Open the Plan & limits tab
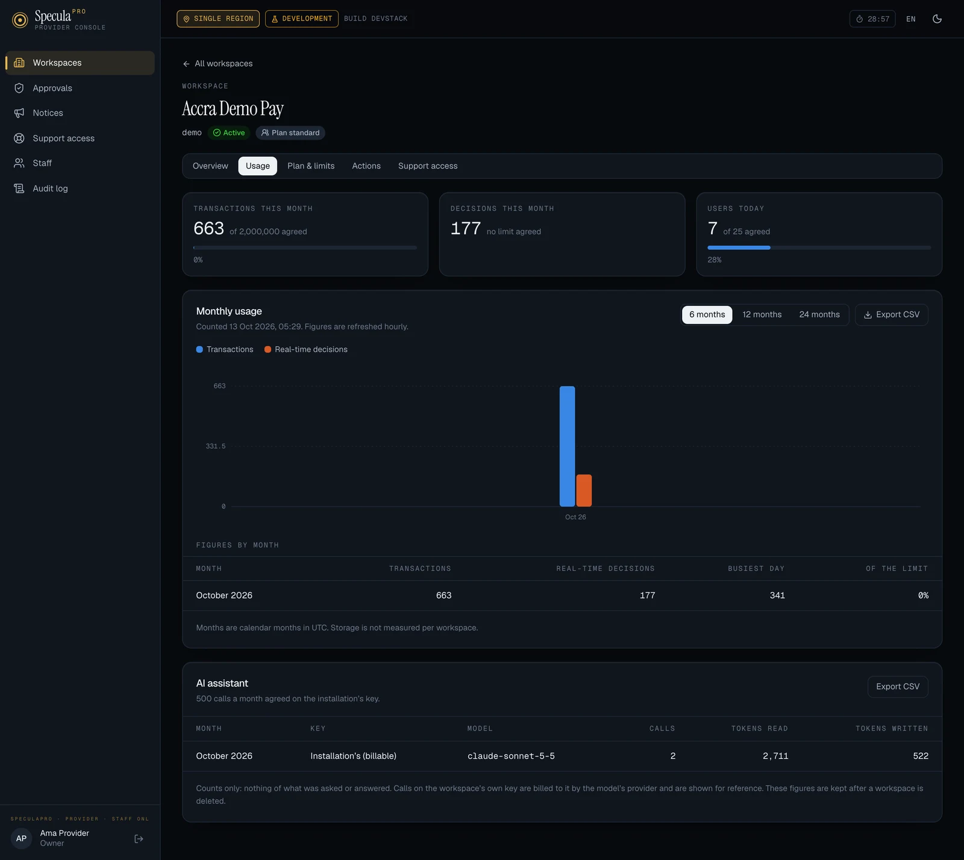The height and width of the screenshot is (860, 964). pyautogui.click(x=311, y=166)
